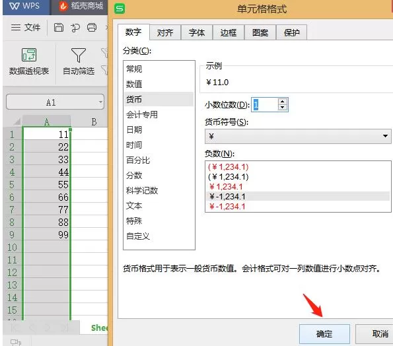Select cell containing 44
This screenshot has width=393, height=346.
47,172
